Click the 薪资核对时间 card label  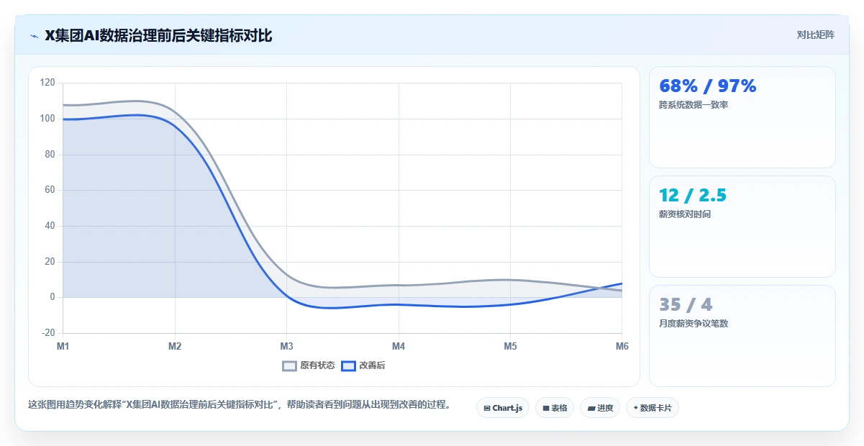click(685, 214)
